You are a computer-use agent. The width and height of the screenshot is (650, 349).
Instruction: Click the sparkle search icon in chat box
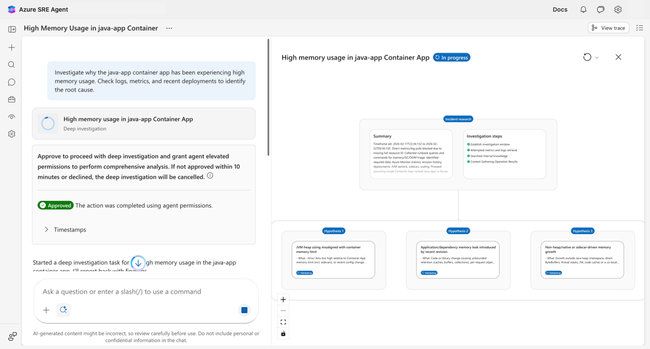[x=63, y=310]
